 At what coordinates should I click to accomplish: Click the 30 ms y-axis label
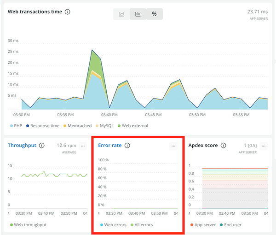[13, 41]
